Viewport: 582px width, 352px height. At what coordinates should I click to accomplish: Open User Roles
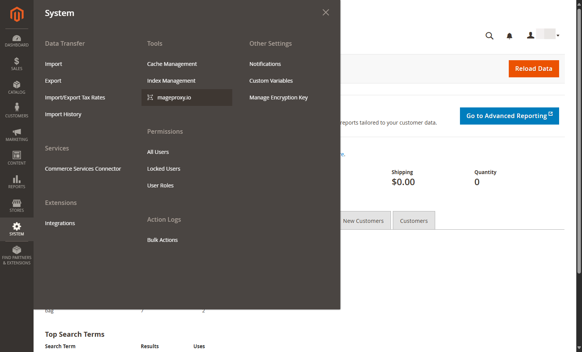click(160, 186)
